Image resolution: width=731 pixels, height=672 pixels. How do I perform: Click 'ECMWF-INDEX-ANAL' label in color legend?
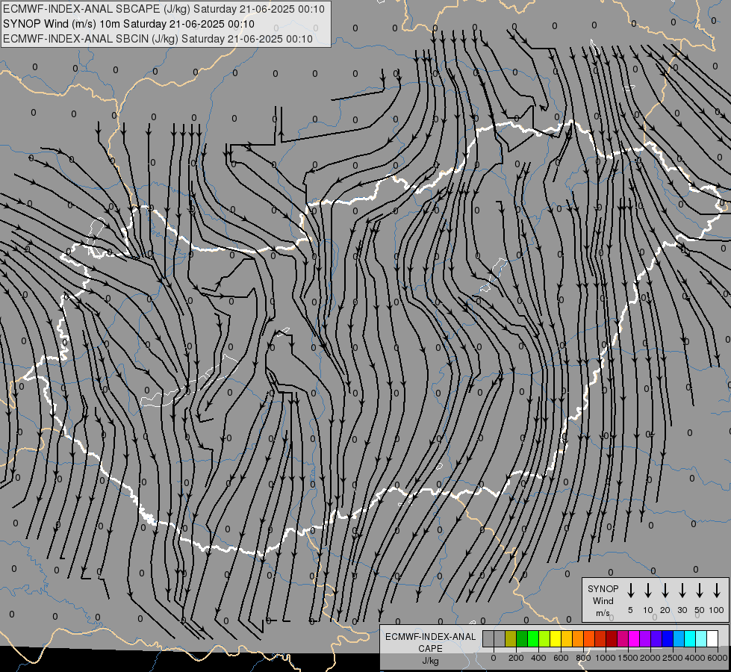pos(430,637)
